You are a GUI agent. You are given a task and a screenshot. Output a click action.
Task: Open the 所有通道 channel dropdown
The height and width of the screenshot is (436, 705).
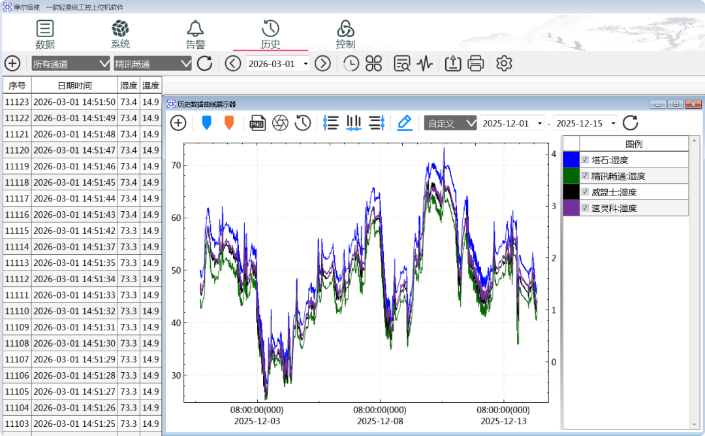[x=70, y=64]
